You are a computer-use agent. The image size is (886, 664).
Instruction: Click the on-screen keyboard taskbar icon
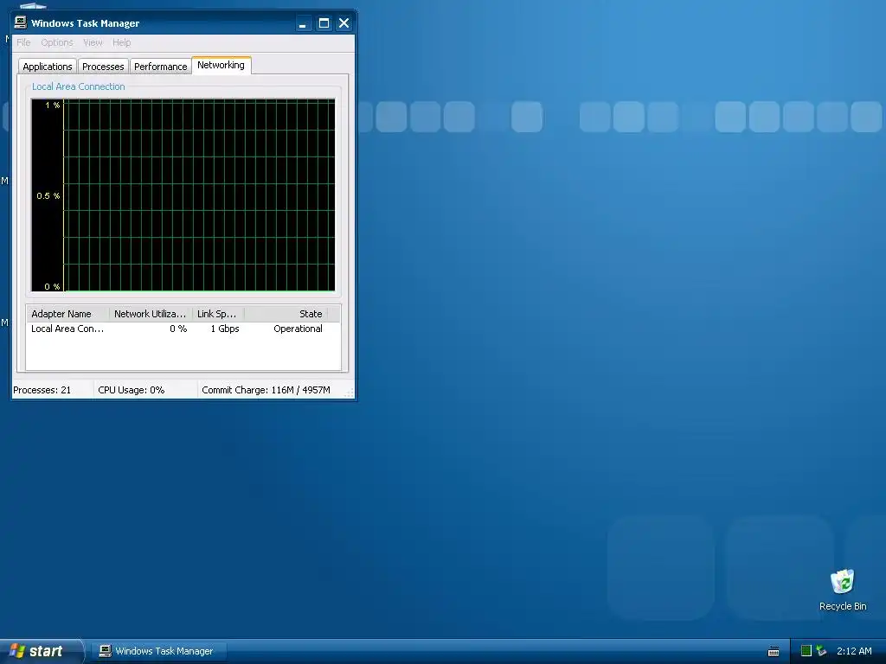click(774, 652)
